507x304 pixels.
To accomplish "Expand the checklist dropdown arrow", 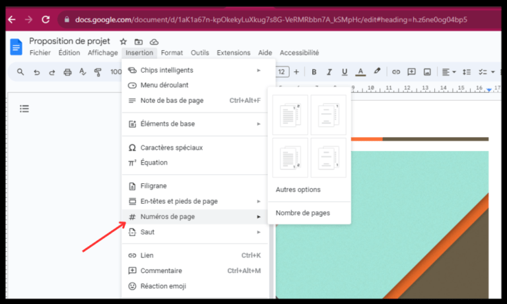I will pyautogui.click(x=492, y=72).
